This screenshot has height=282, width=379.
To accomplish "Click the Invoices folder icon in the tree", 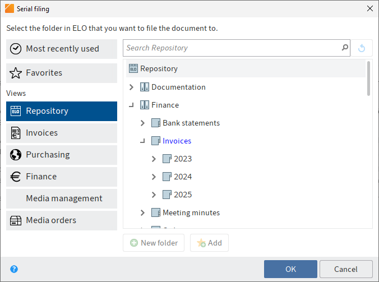I will (x=156, y=141).
